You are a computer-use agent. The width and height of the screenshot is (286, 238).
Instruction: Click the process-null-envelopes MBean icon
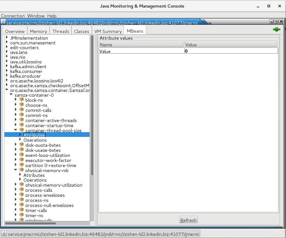[x=22, y=205]
